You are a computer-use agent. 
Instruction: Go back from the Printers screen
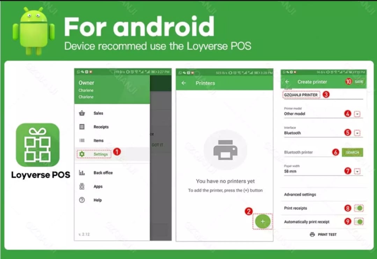pos(184,83)
